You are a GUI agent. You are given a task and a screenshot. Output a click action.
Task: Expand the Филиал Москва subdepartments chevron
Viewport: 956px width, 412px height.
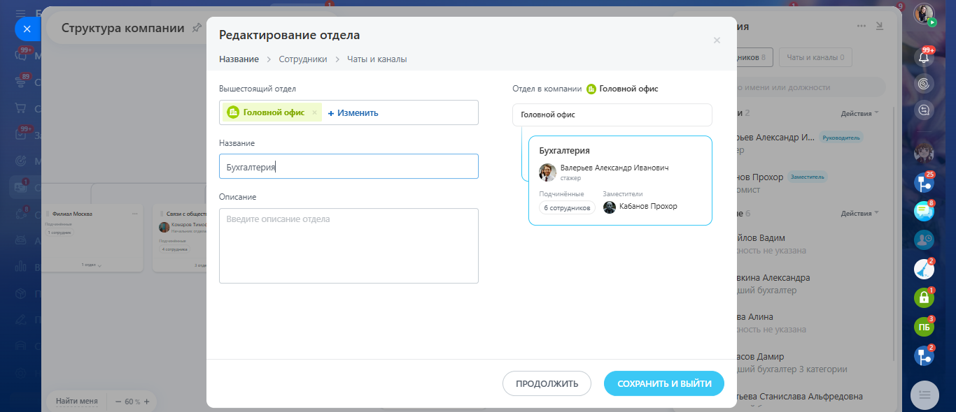tap(99, 265)
